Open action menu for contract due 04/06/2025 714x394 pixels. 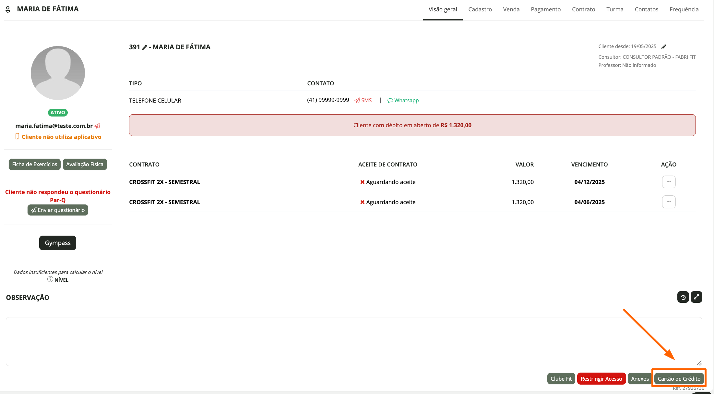pyautogui.click(x=669, y=202)
